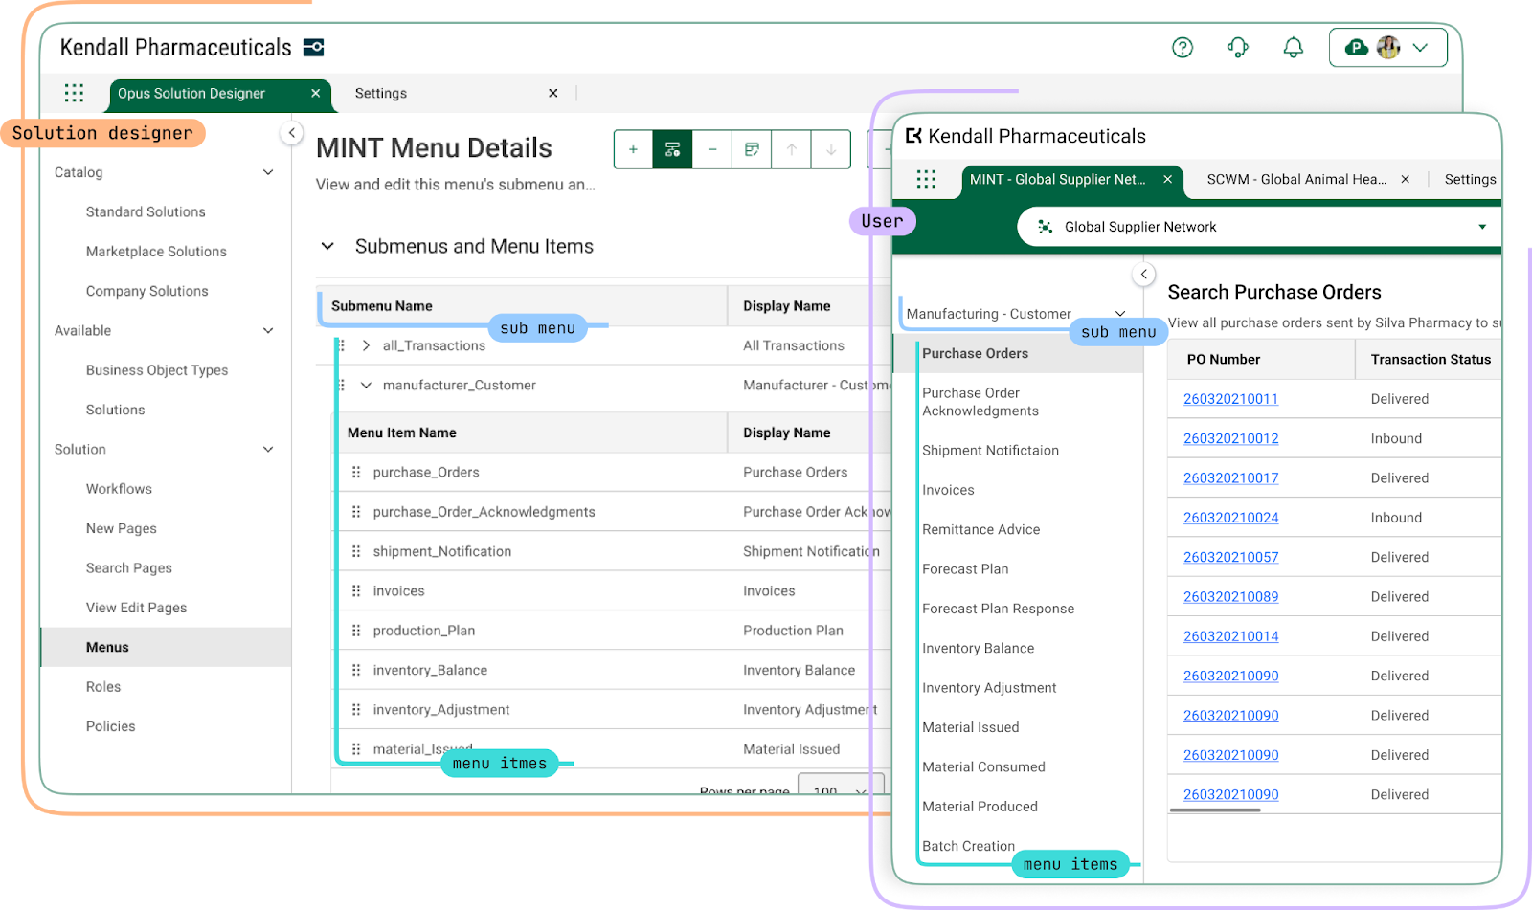Viewport: 1532px width, 910px height.
Task: Open the app grid launcher in Solution Designer window
Action: [x=74, y=93]
